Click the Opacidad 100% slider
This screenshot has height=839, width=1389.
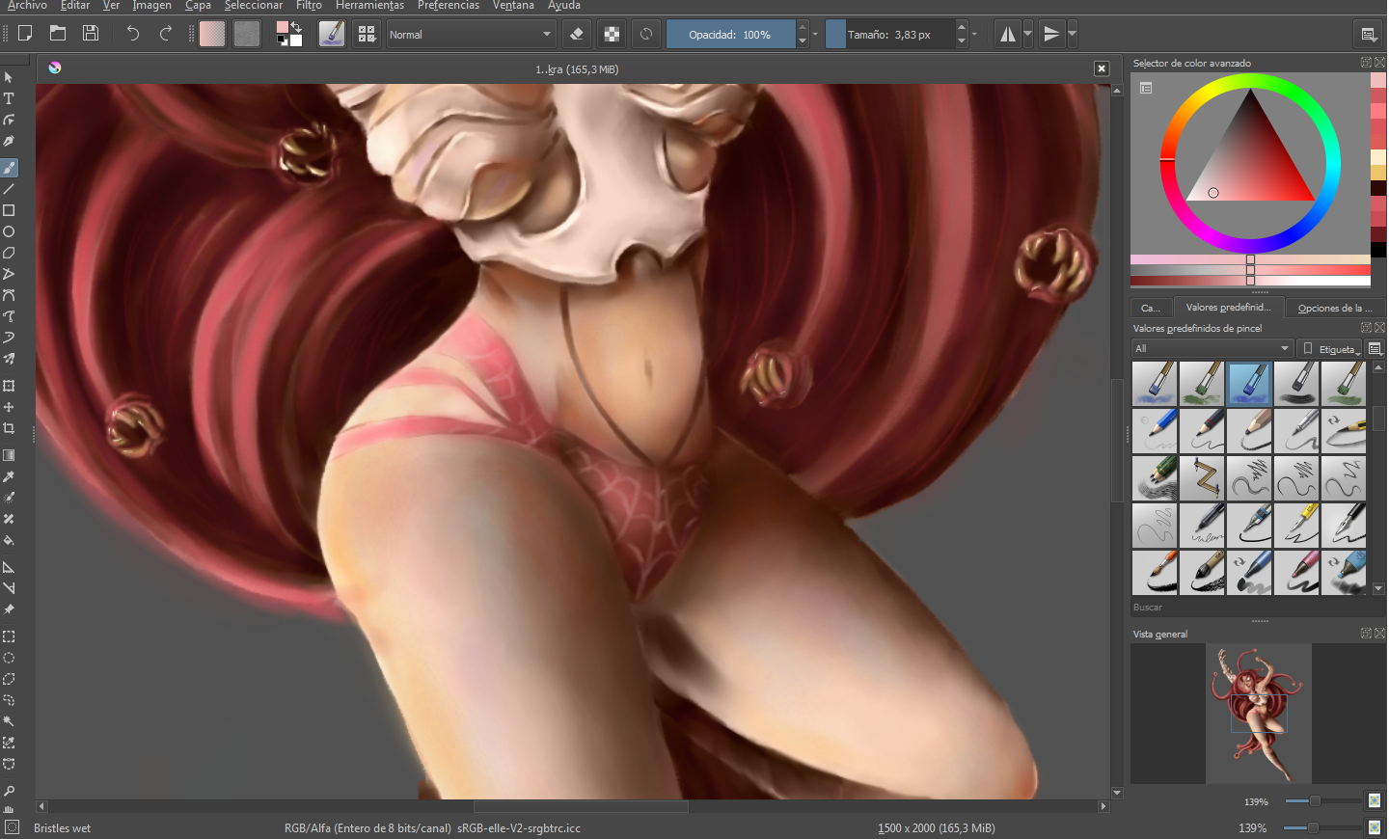coord(730,34)
